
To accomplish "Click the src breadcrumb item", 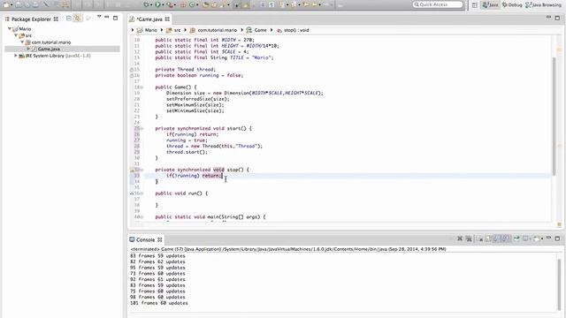I will (173, 30).
